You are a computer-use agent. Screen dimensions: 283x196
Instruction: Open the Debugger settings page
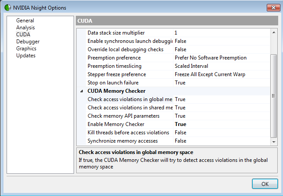click(x=28, y=42)
